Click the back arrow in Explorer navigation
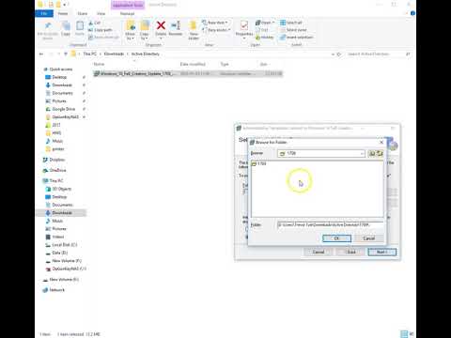 41,54
